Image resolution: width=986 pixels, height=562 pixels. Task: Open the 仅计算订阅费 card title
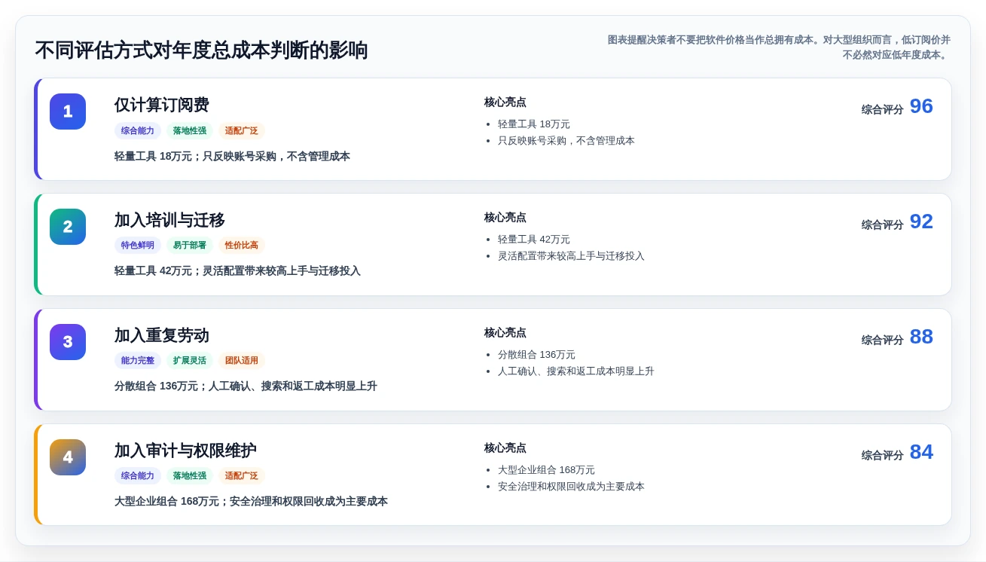[x=162, y=105]
